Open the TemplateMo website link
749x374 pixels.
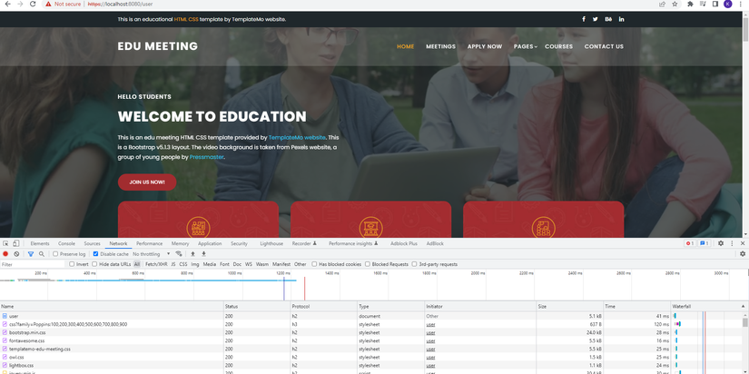click(297, 137)
